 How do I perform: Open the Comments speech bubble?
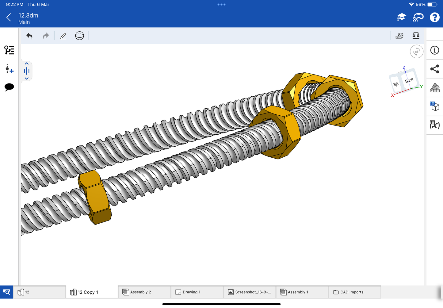9,87
